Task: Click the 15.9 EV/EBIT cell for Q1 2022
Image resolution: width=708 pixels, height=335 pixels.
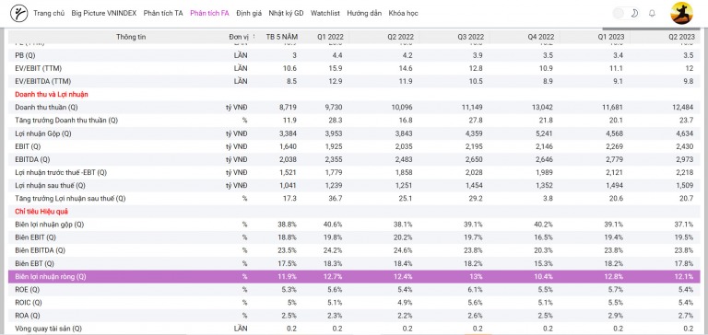Action: point(336,68)
